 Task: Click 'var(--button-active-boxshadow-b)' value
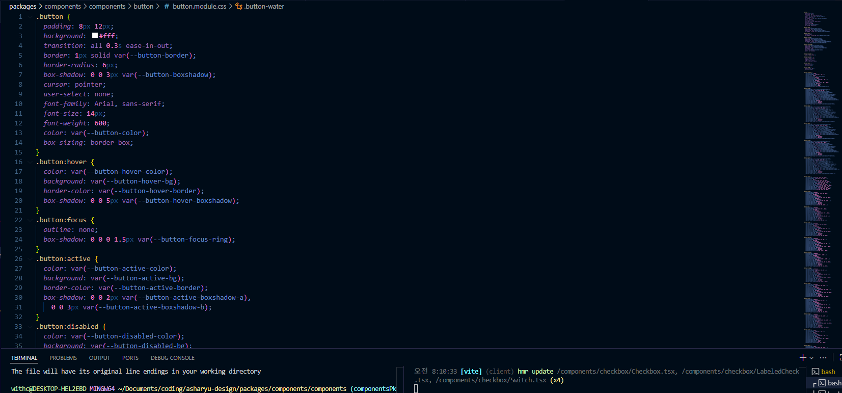(145, 307)
